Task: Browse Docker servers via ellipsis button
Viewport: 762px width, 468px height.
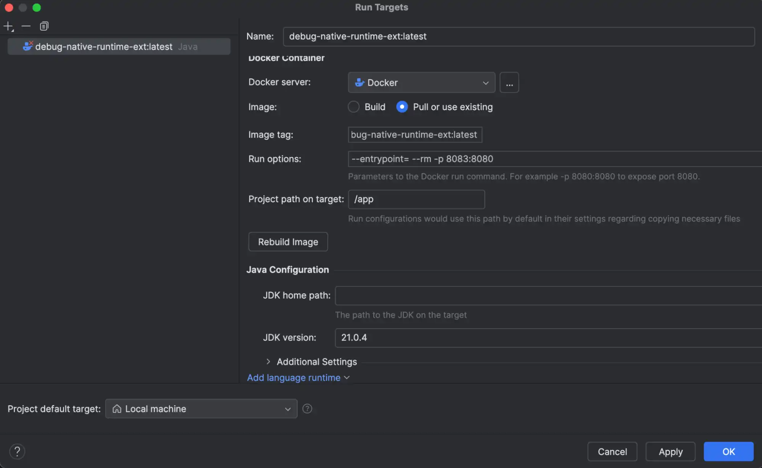Action: [x=509, y=82]
